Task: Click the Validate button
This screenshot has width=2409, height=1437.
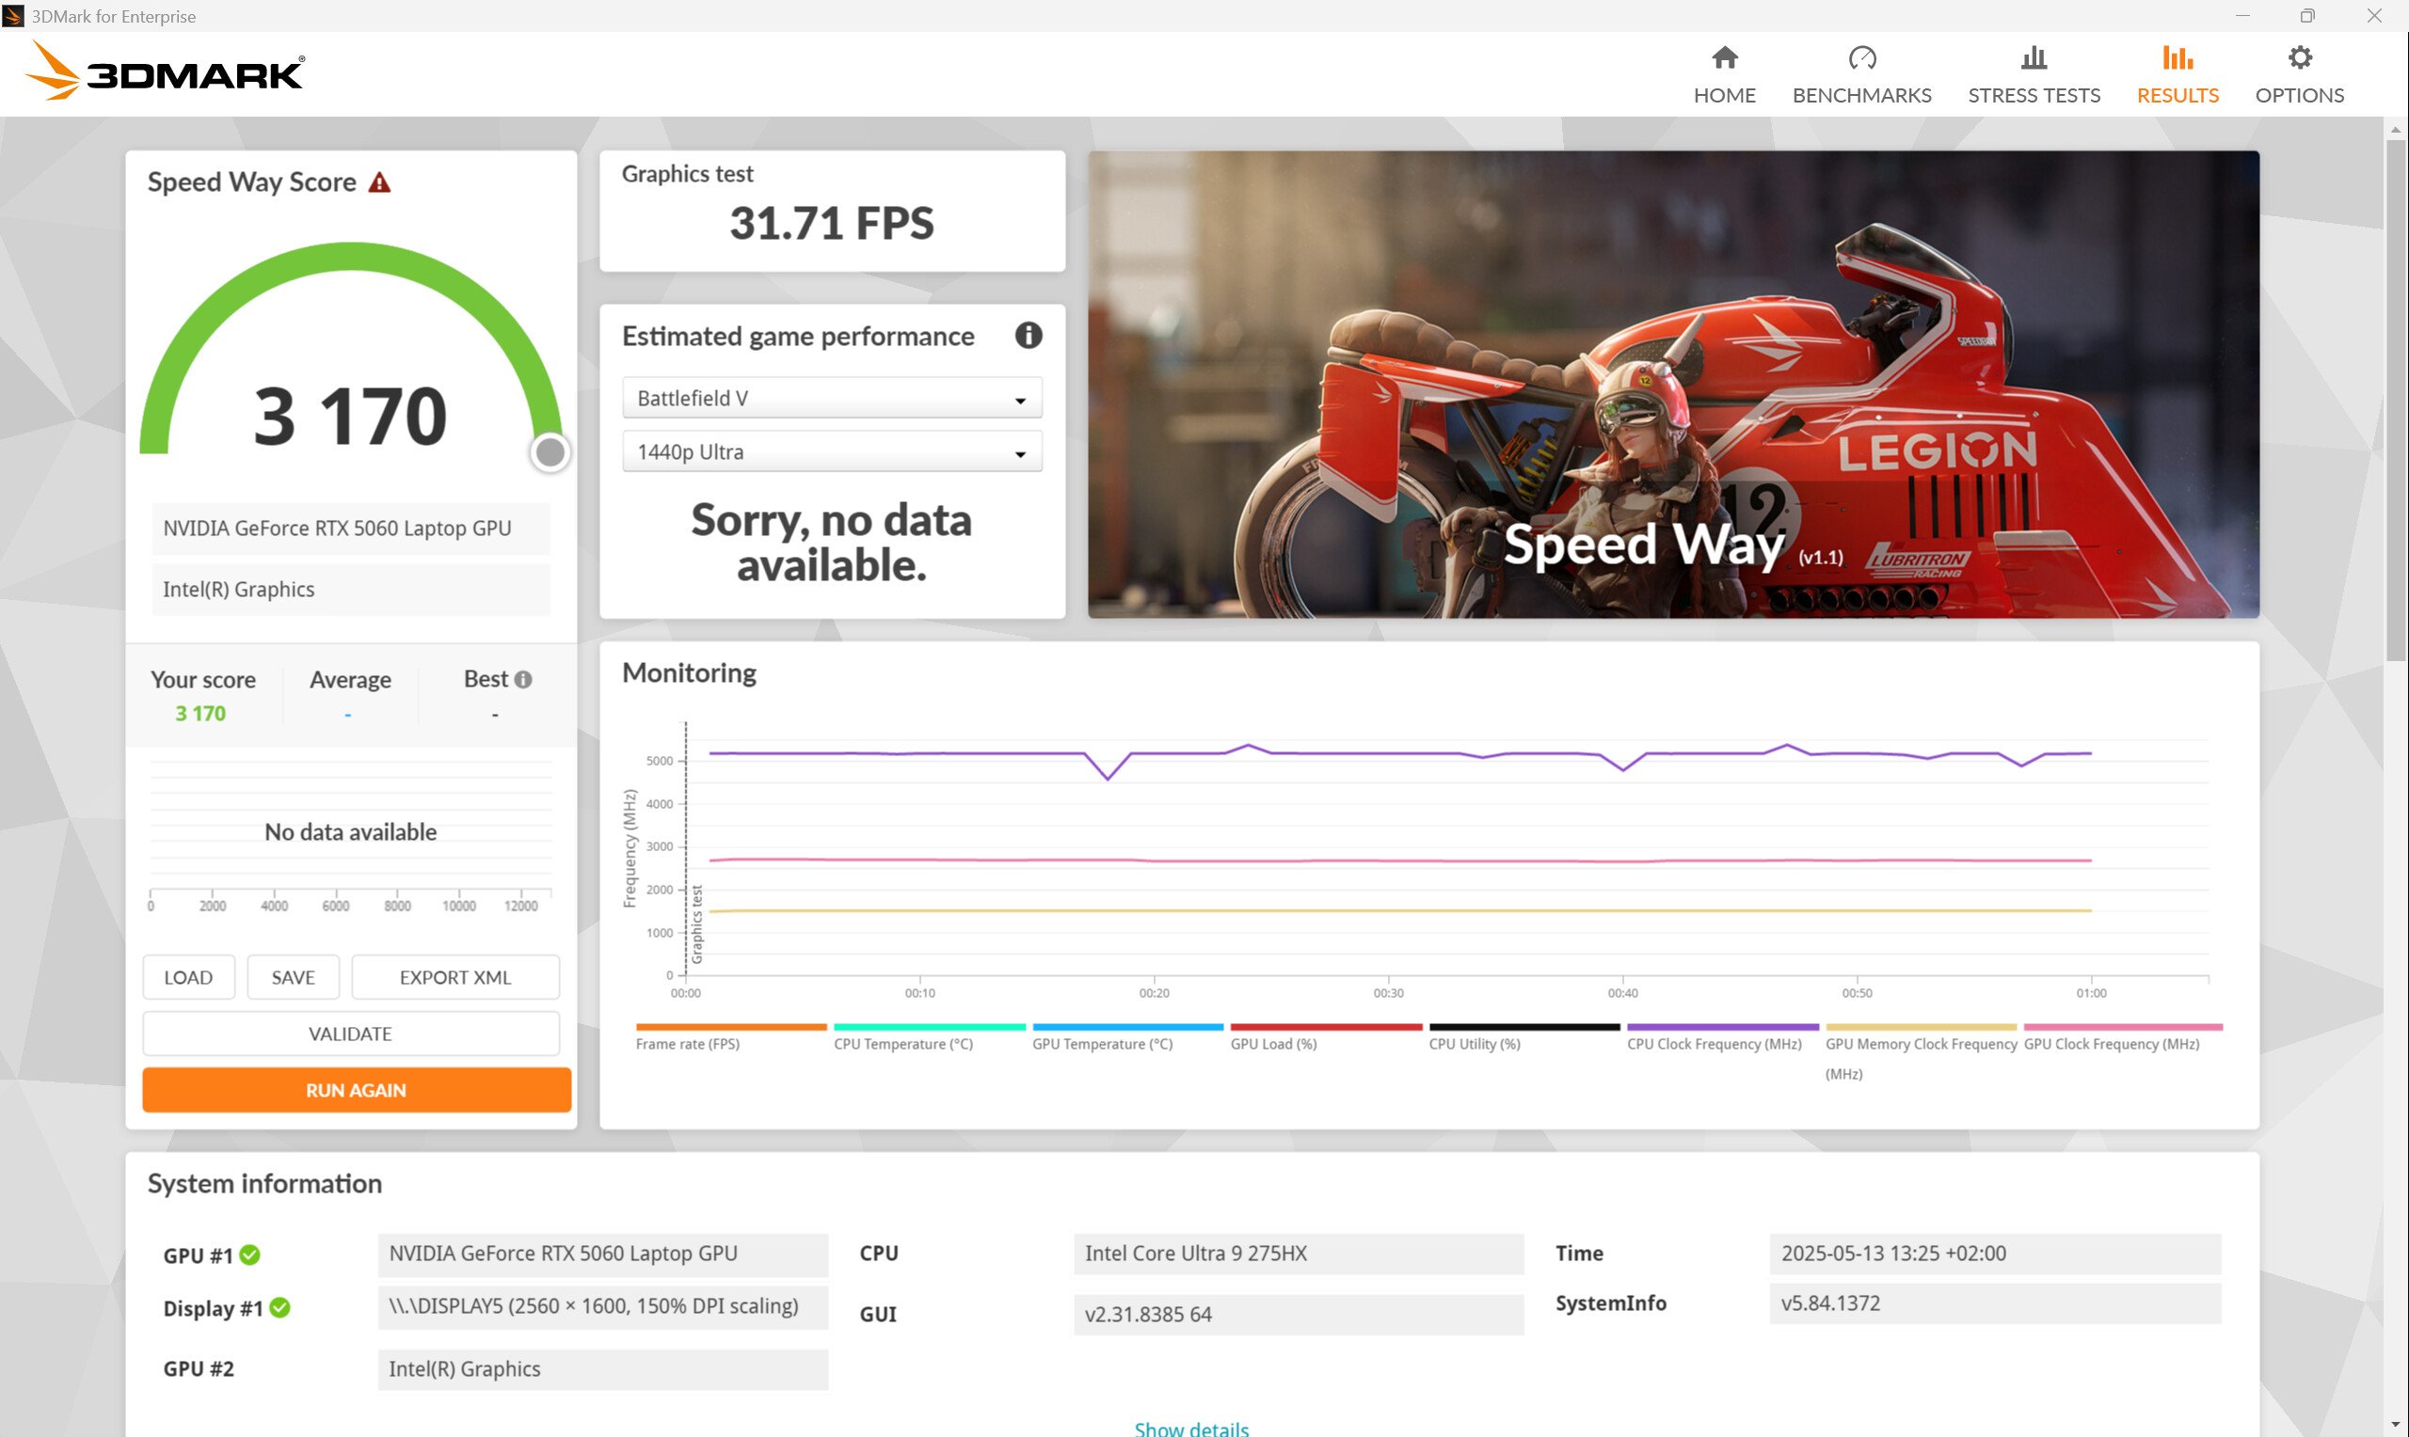Action: 350,1034
